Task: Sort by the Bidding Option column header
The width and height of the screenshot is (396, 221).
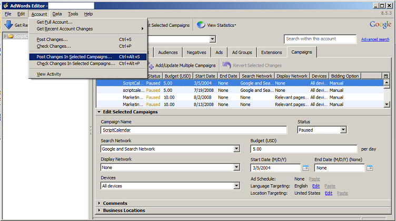Action: coord(345,76)
